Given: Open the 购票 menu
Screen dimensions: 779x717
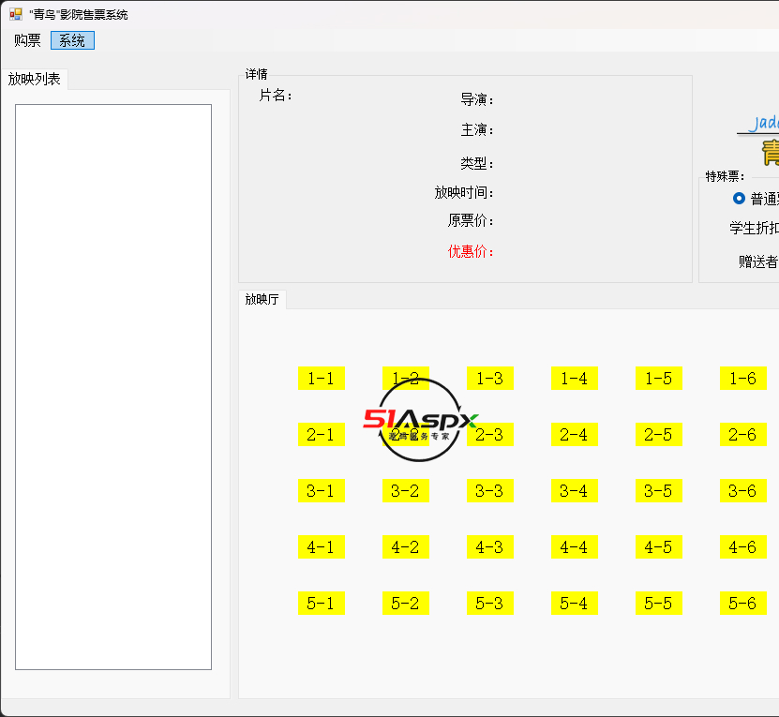Looking at the screenshot, I should point(27,40).
